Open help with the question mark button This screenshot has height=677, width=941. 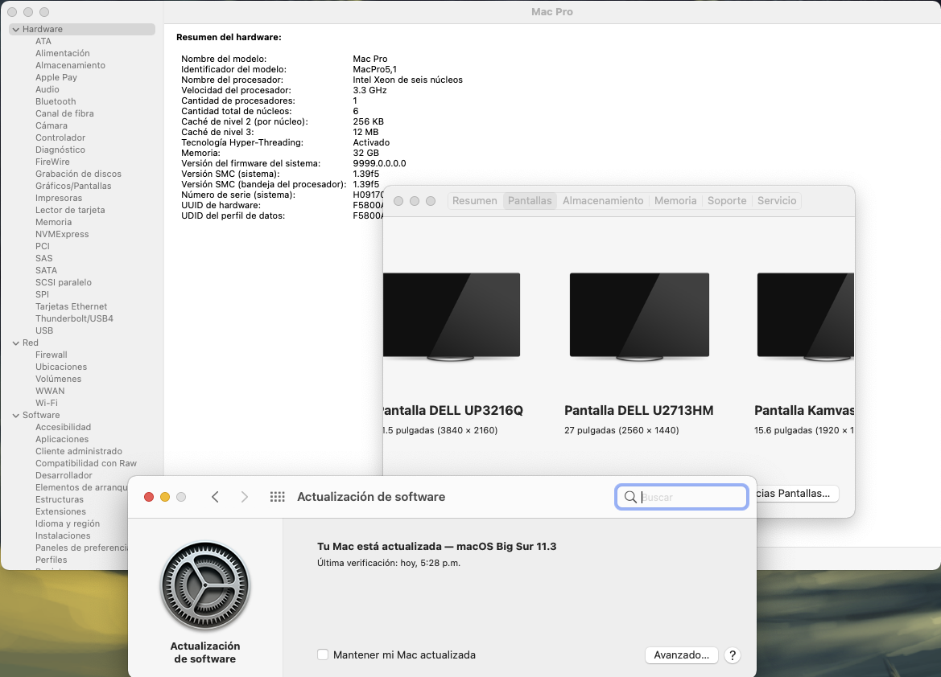[x=733, y=655]
